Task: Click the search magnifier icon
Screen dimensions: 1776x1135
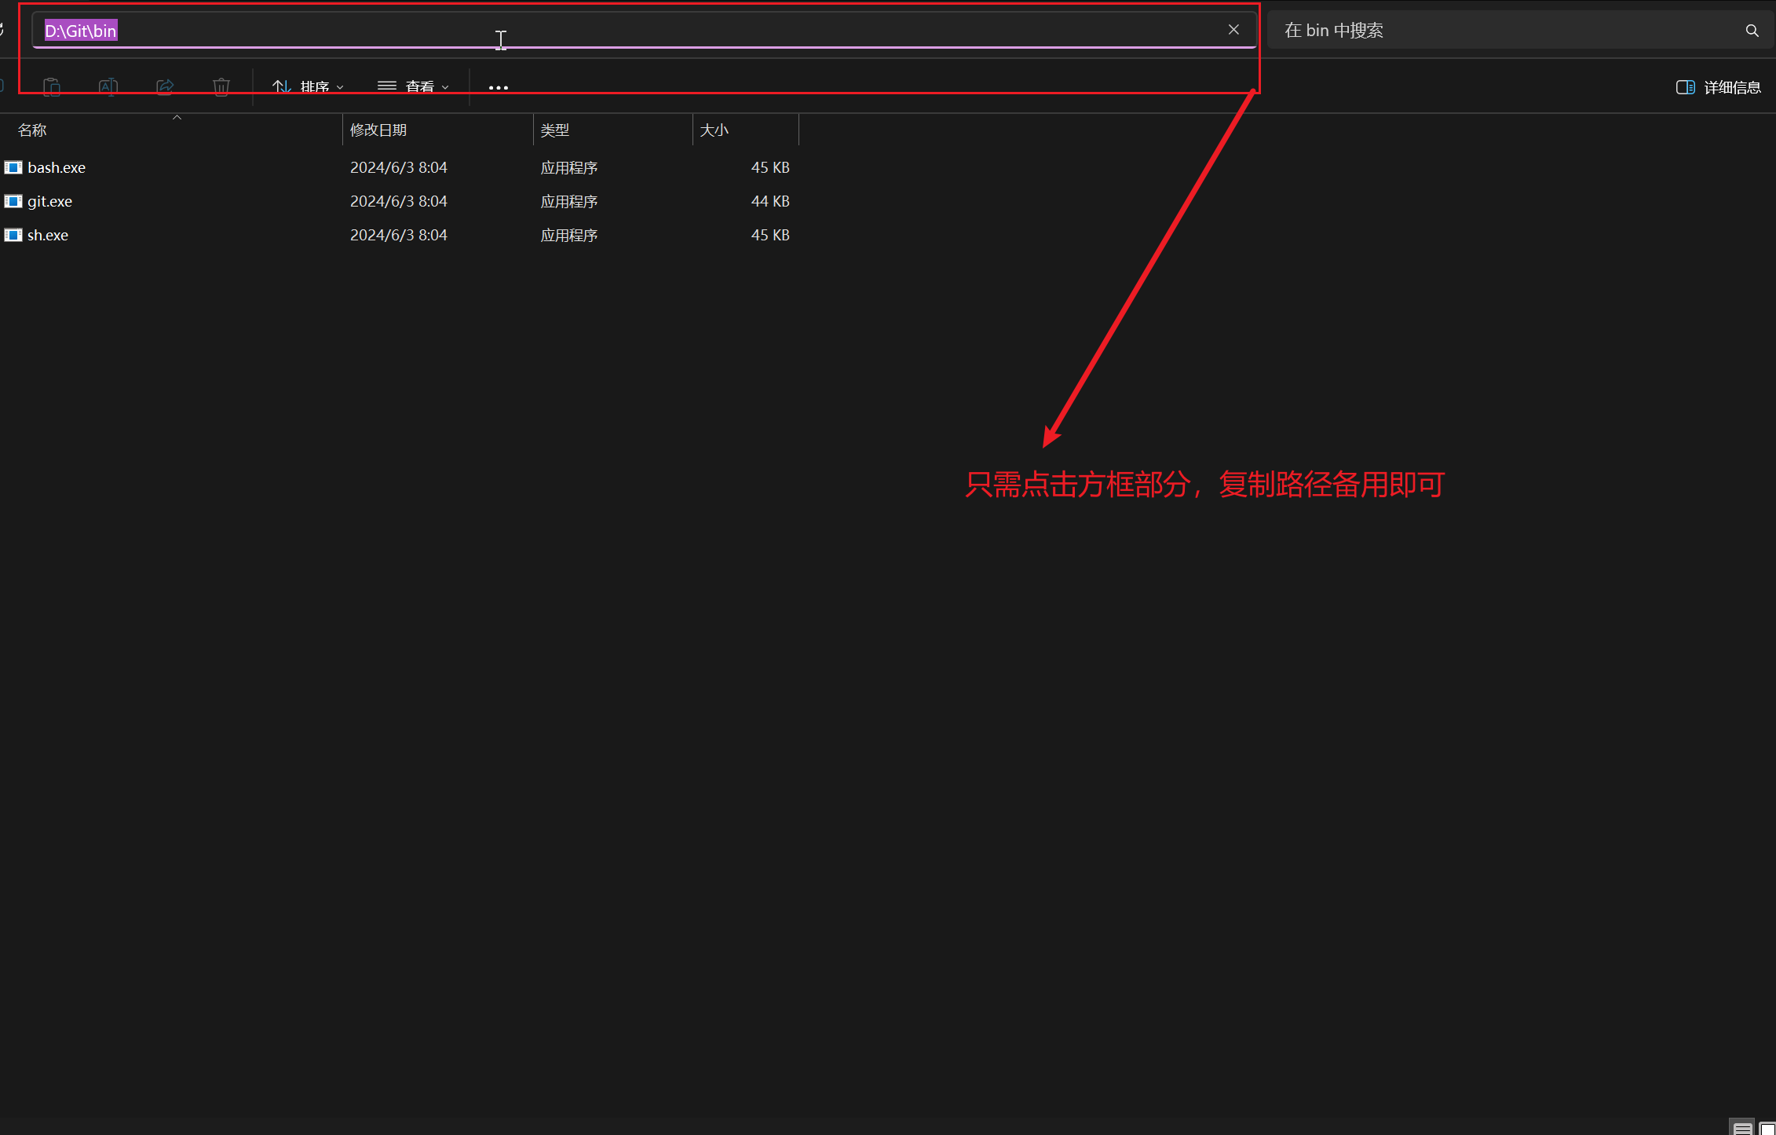Action: (1752, 31)
